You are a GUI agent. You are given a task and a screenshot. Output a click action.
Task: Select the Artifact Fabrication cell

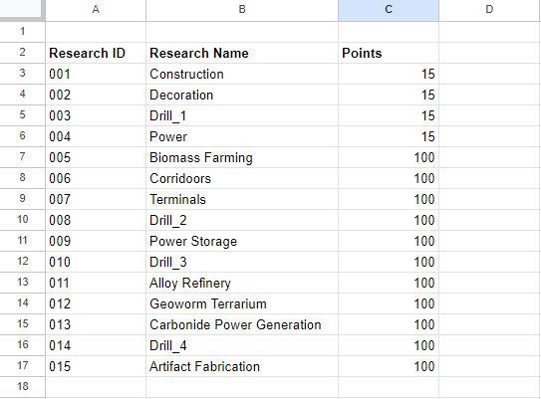coord(242,366)
